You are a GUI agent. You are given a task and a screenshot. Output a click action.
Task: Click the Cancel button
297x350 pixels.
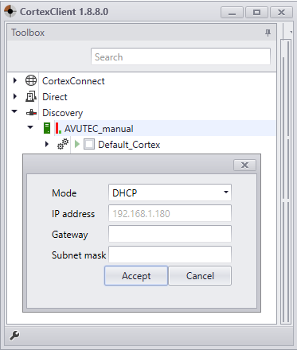point(200,276)
